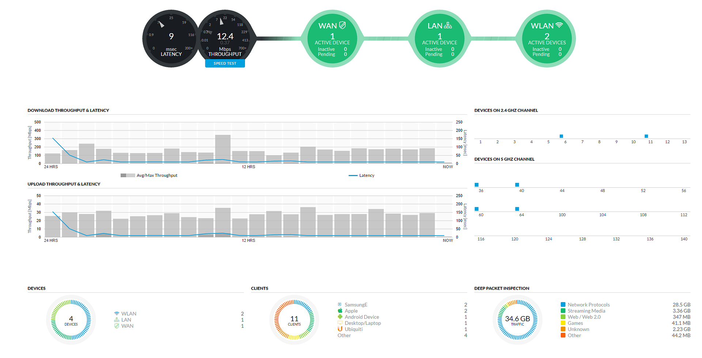Select Other in the Clients list
This screenshot has height=358, width=702.
pos(402,335)
